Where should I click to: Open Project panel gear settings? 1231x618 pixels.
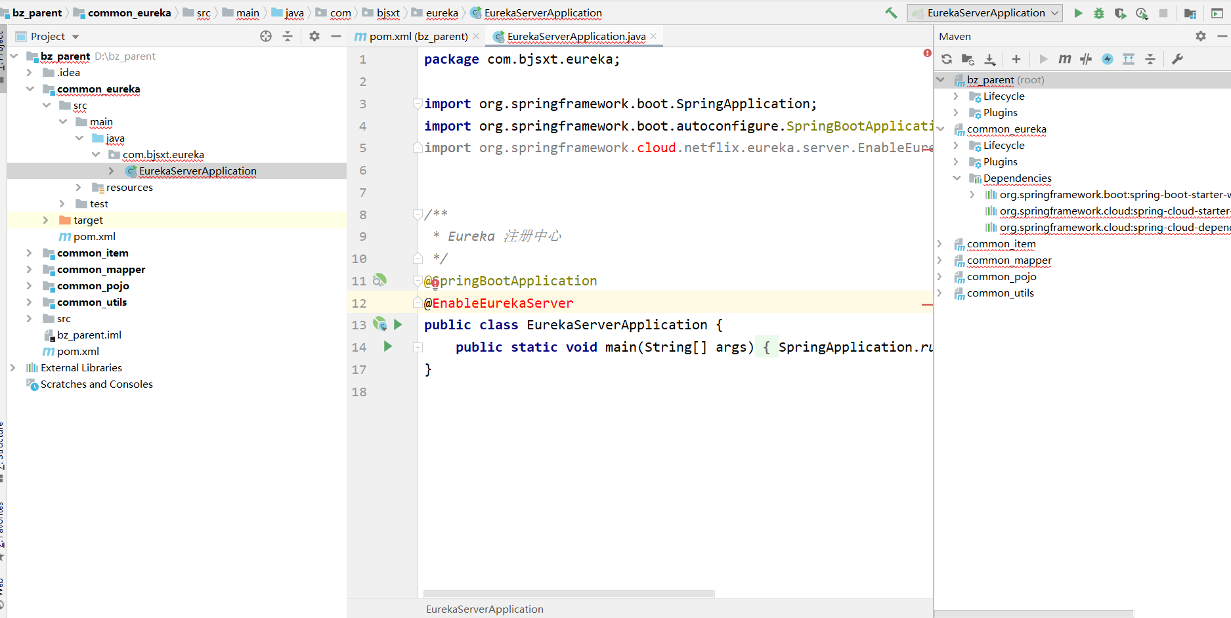point(314,36)
